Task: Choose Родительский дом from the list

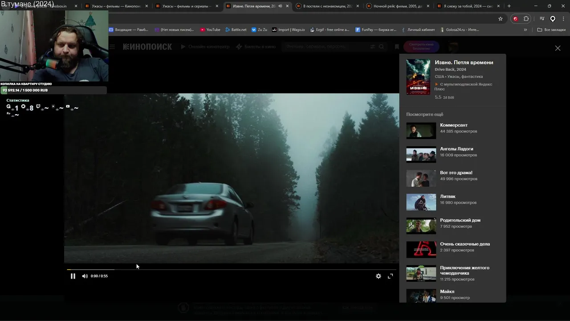Action: (460, 220)
